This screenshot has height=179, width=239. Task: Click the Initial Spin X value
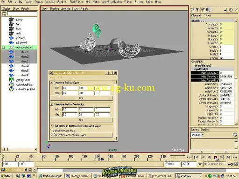(x=227, y=84)
